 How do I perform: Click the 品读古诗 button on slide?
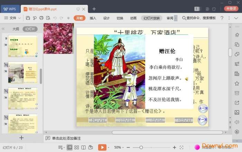click(x=184, y=120)
